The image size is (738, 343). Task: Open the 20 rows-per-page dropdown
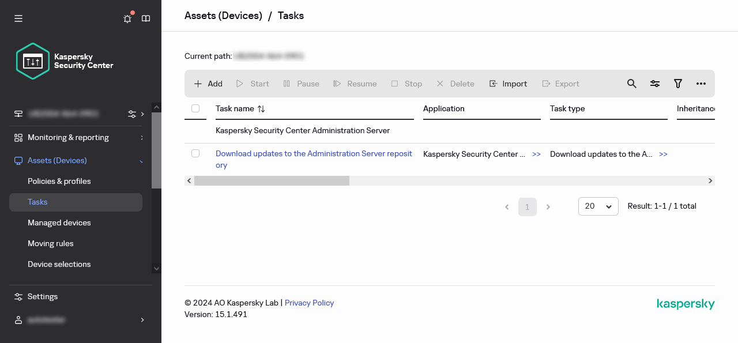click(x=598, y=206)
